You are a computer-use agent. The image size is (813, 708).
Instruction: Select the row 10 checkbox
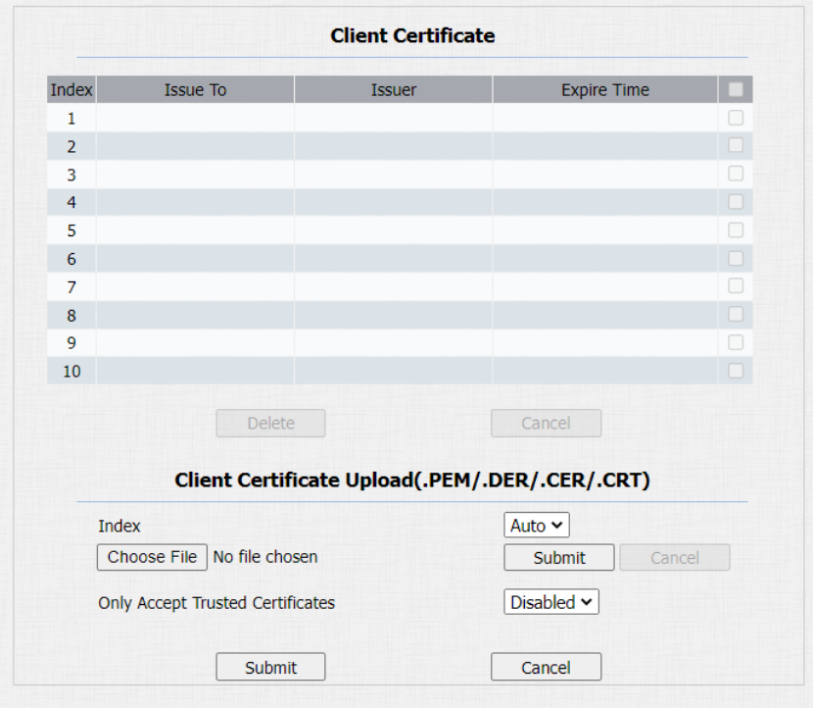click(736, 371)
